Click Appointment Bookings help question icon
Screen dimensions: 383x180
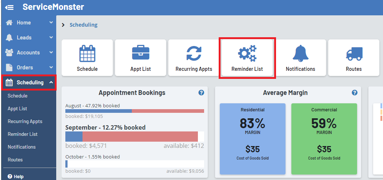(201, 93)
